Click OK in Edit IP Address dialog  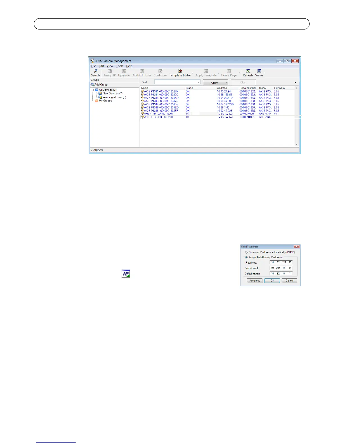coord(272,281)
